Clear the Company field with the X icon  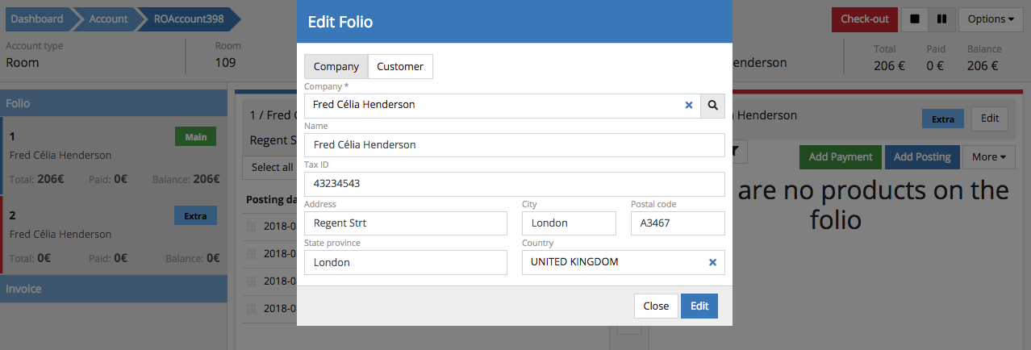point(689,105)
